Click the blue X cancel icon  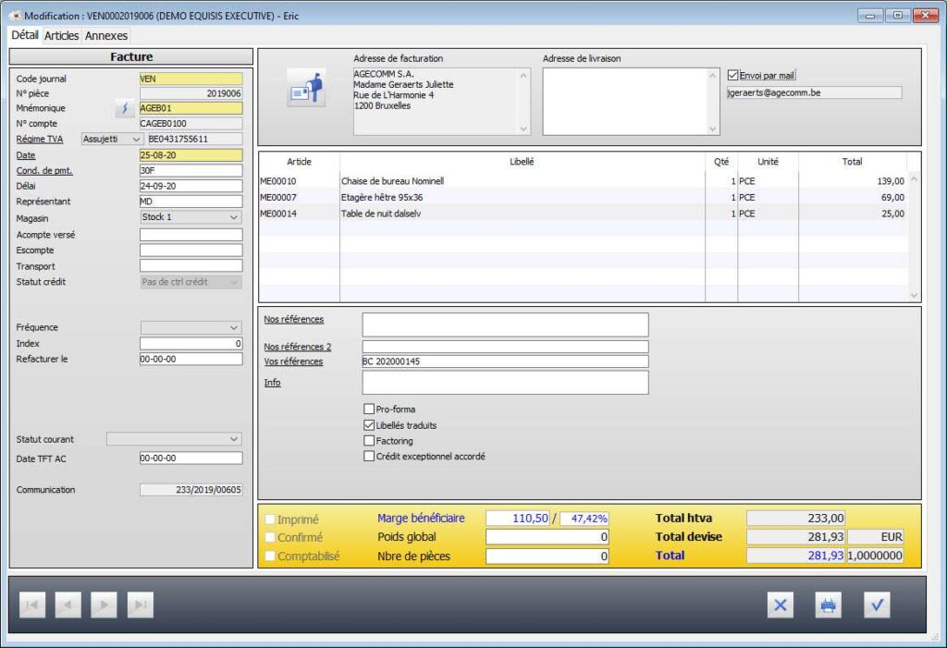(x=780, y=605)
